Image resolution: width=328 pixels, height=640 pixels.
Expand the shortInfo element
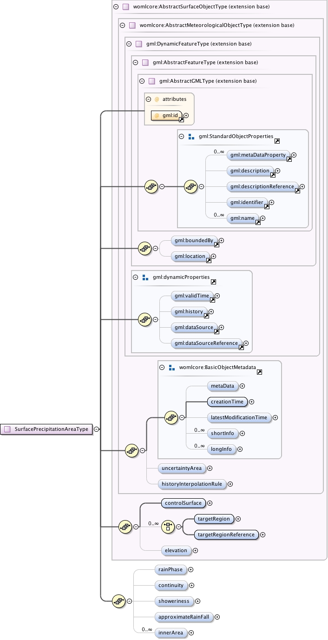click(x=242, y=433)
